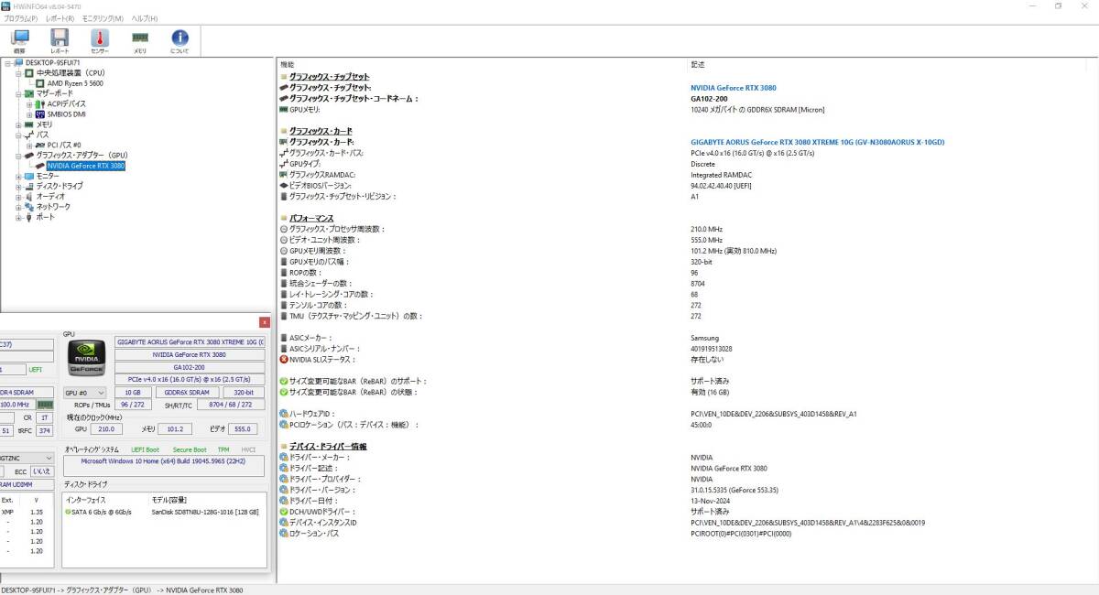The image size is (1099, 595).
Task: Click the UEFI Boot indicator
Action: click(x=145, y=450)
